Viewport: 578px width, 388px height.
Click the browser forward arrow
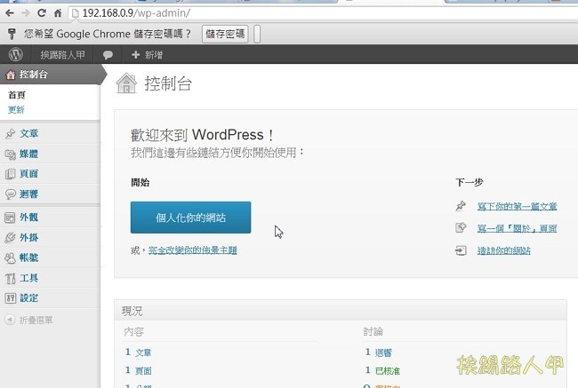click(x=26, y=13)
